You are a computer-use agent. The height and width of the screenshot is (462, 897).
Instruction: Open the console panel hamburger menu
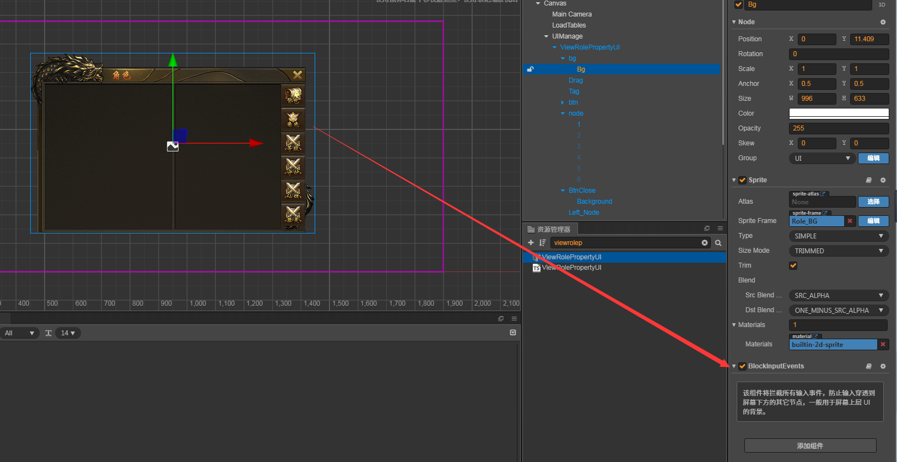[514, 318]
